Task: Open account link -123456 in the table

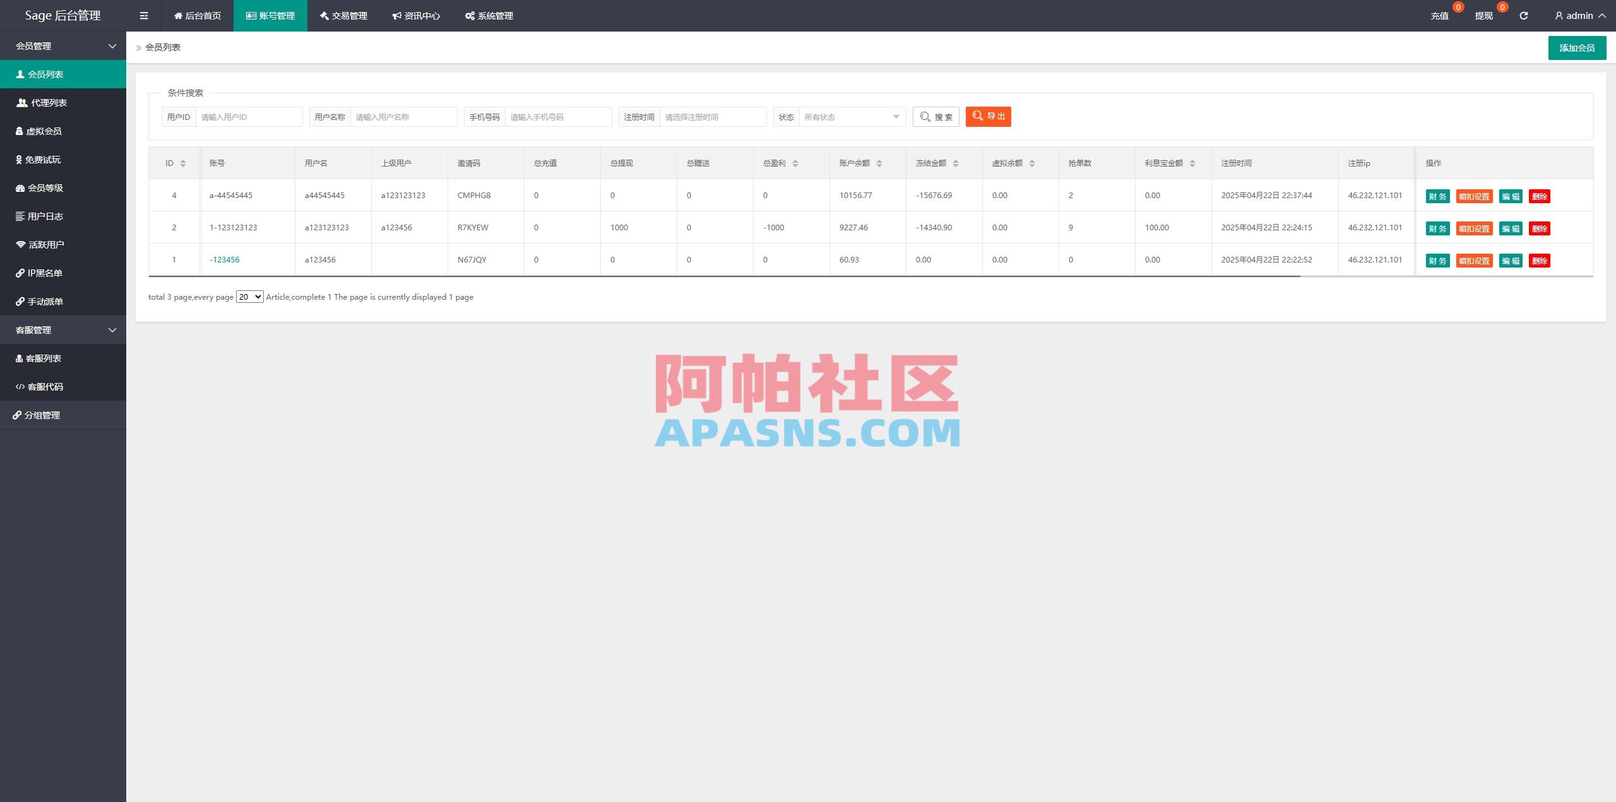Action: click(x=225, y=259)
